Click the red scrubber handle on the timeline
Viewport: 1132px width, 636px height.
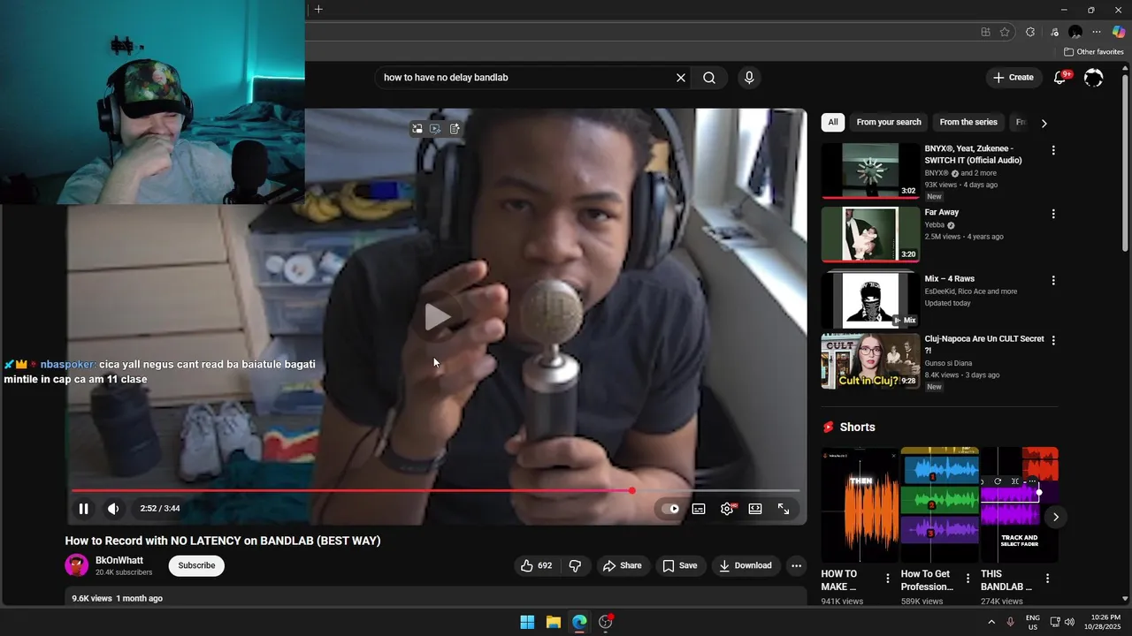click(631, 490)
